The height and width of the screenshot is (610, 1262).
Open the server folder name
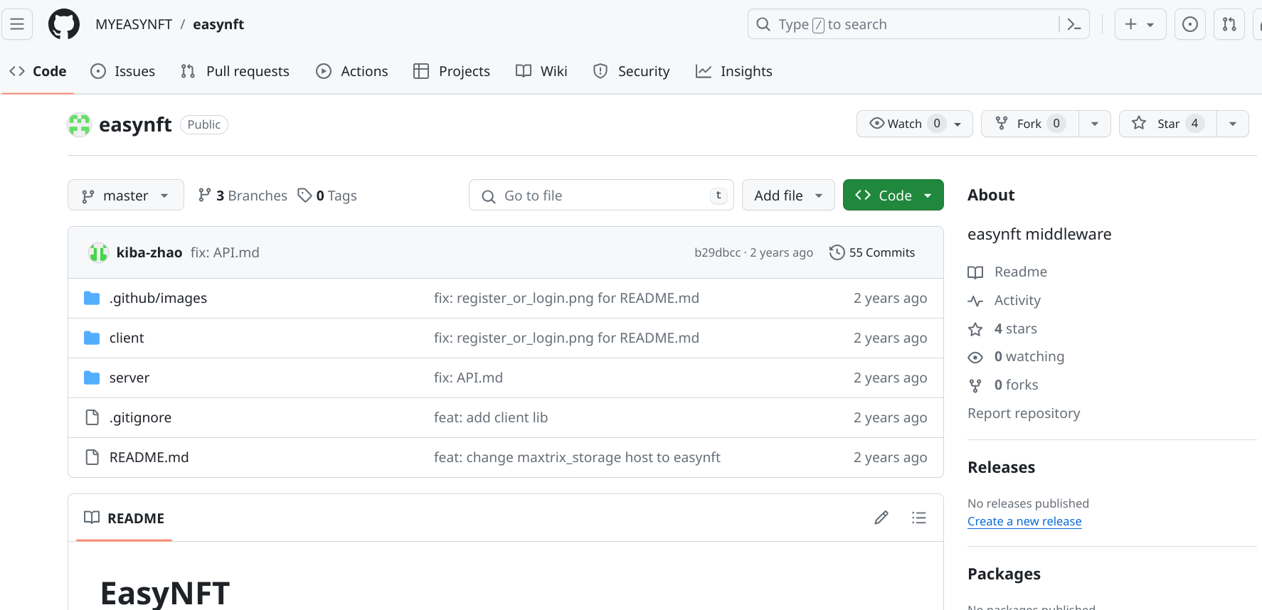coord(129,378)
